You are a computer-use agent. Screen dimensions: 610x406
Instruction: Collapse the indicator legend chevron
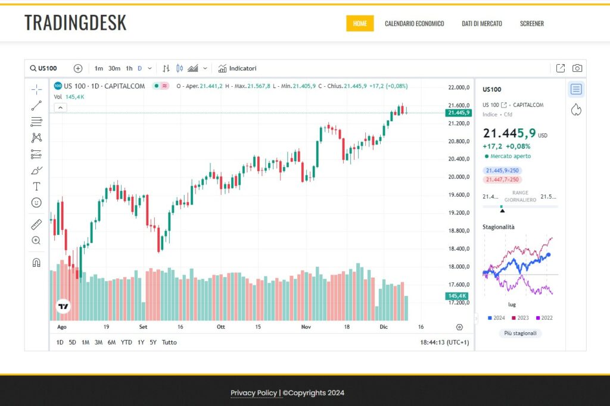click(x=60, y=108)
